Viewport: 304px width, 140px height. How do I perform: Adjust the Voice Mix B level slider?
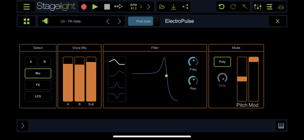(80, 79)
